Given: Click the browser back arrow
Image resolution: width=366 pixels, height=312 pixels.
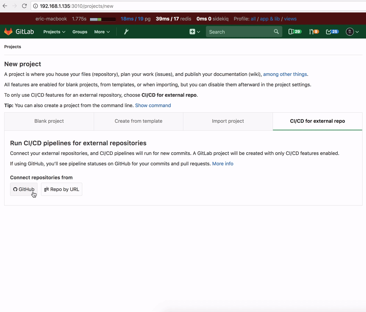Looking at the screenshot, I should coord(5,6).
